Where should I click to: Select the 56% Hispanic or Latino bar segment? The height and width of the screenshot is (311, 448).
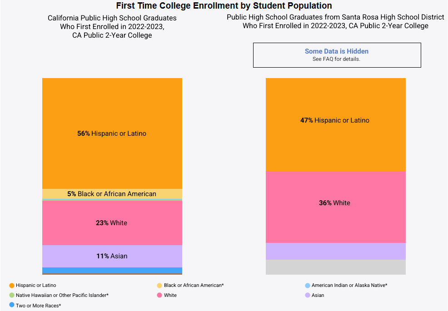(x=112, y=133)
